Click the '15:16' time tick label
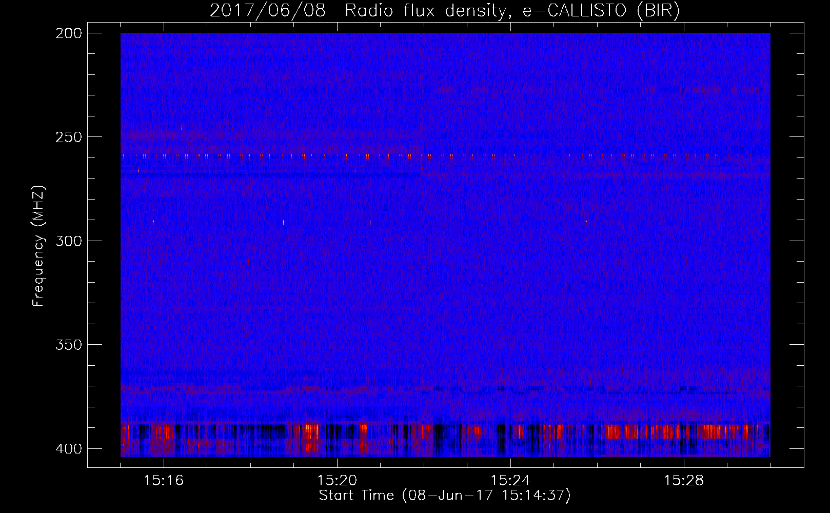This screenshot has height=513, width=830. click(164, 481)
